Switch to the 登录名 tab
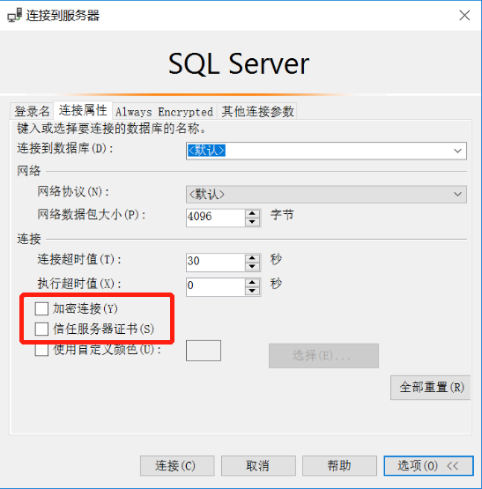This screenshot has width=482, height=489. [x=32, y=111]
